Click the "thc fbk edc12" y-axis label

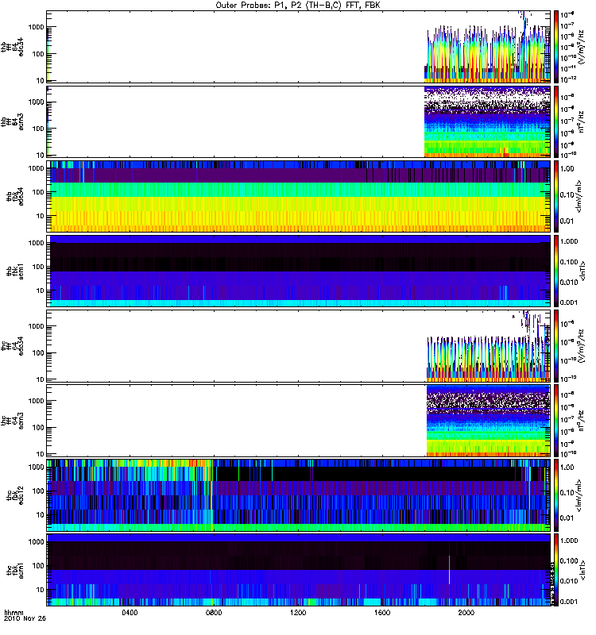tap(15, 495)
